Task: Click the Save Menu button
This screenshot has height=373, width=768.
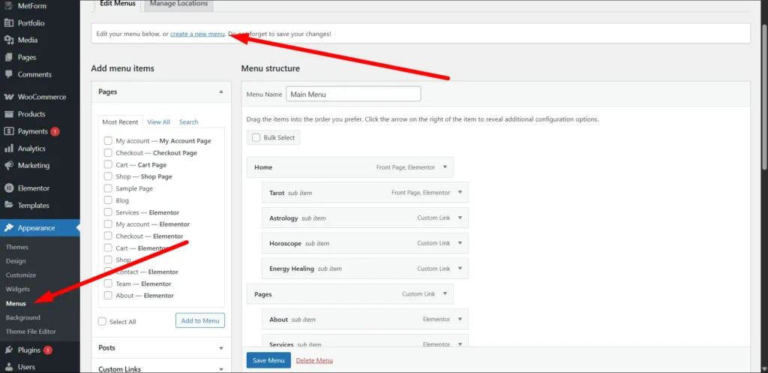Action: (268, 360)
